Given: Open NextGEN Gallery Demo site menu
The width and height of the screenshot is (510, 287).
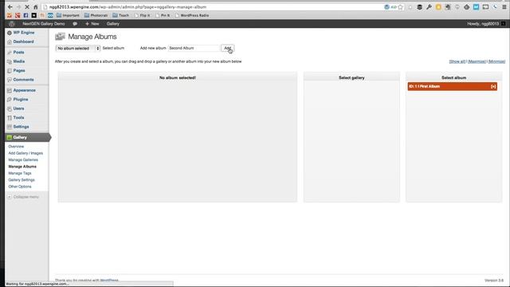Looking at the screenshot, I should (43, 24).
